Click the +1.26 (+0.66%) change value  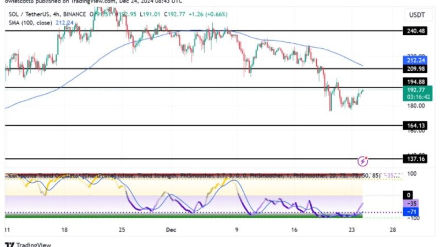pyautogui.click(x=208, y=14)
